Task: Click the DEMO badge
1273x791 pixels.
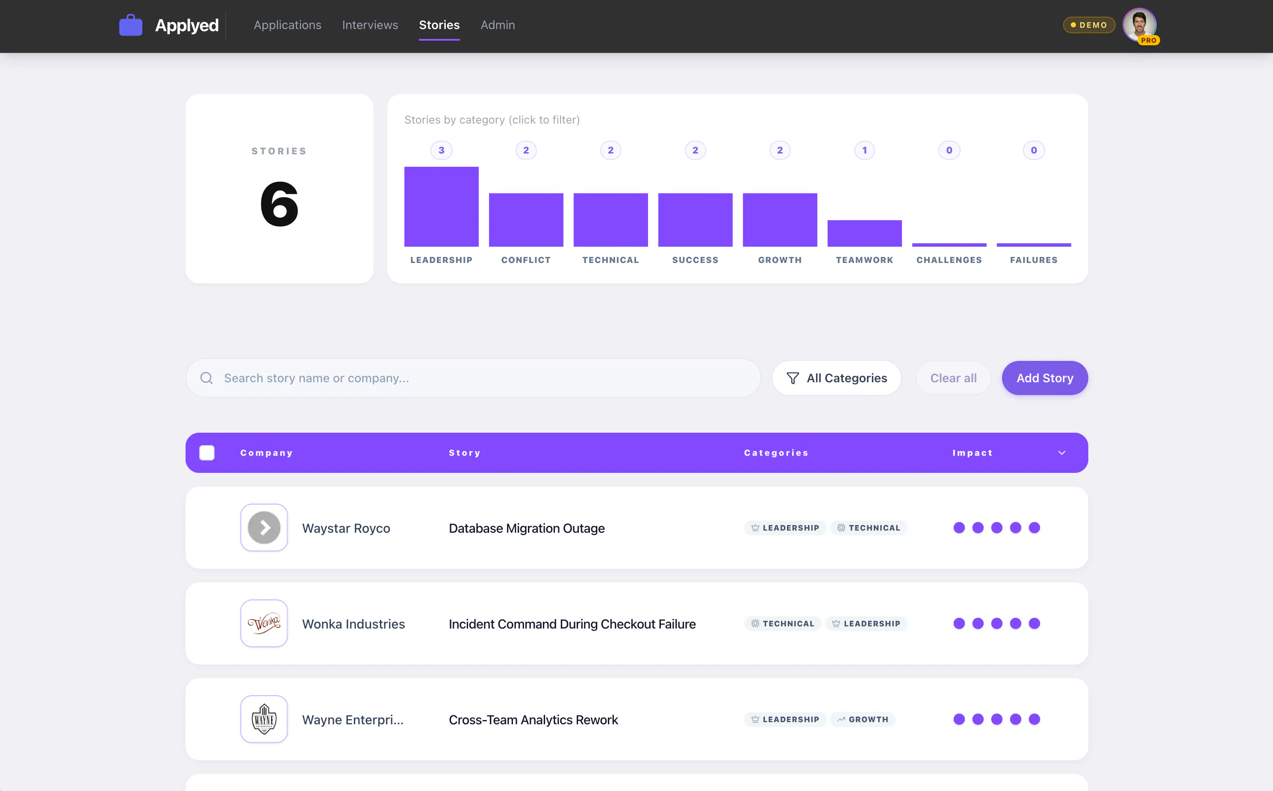Action: (x=1090, y=25)
